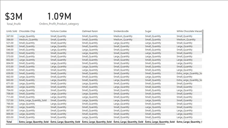The height and width of the screenshot is (128, 228).
Task: Select the 708.00 Units Sold row label
Action: pyautogui.click(x=10, y=94)
